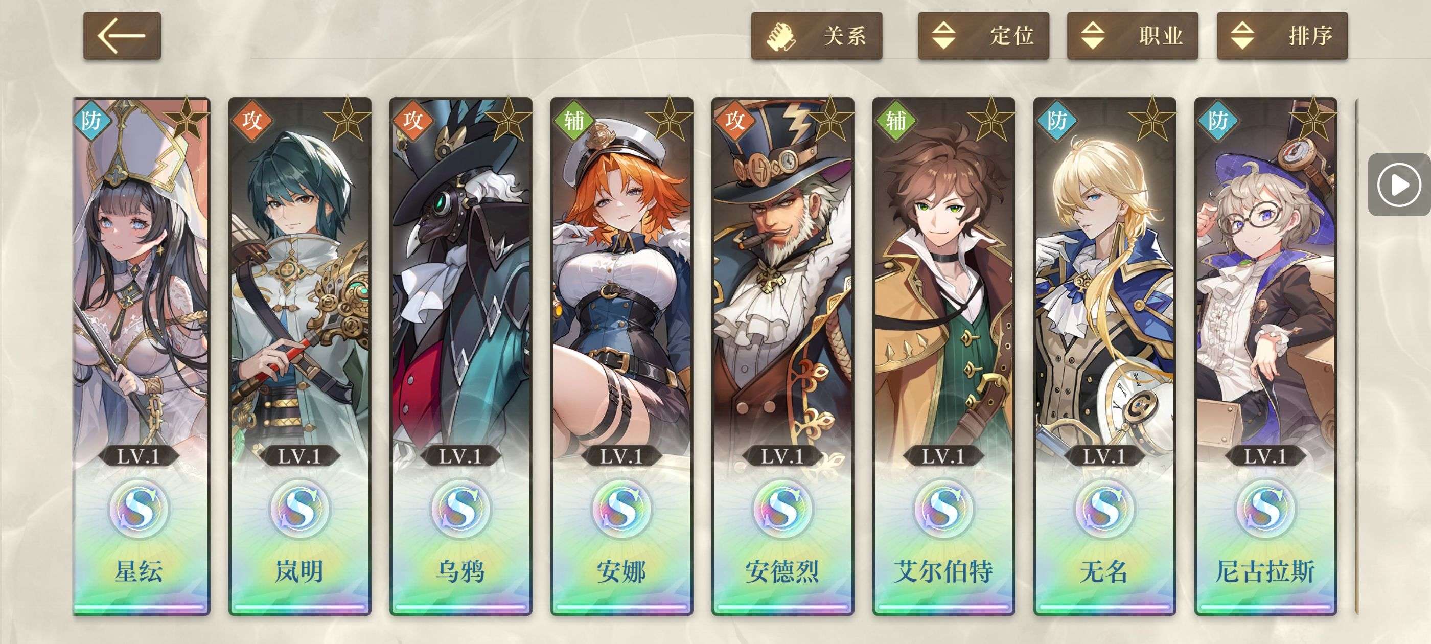This screenshot has width=1431, height=644.
Task: Tap the play button on right edge
Action: [1399, 185]
